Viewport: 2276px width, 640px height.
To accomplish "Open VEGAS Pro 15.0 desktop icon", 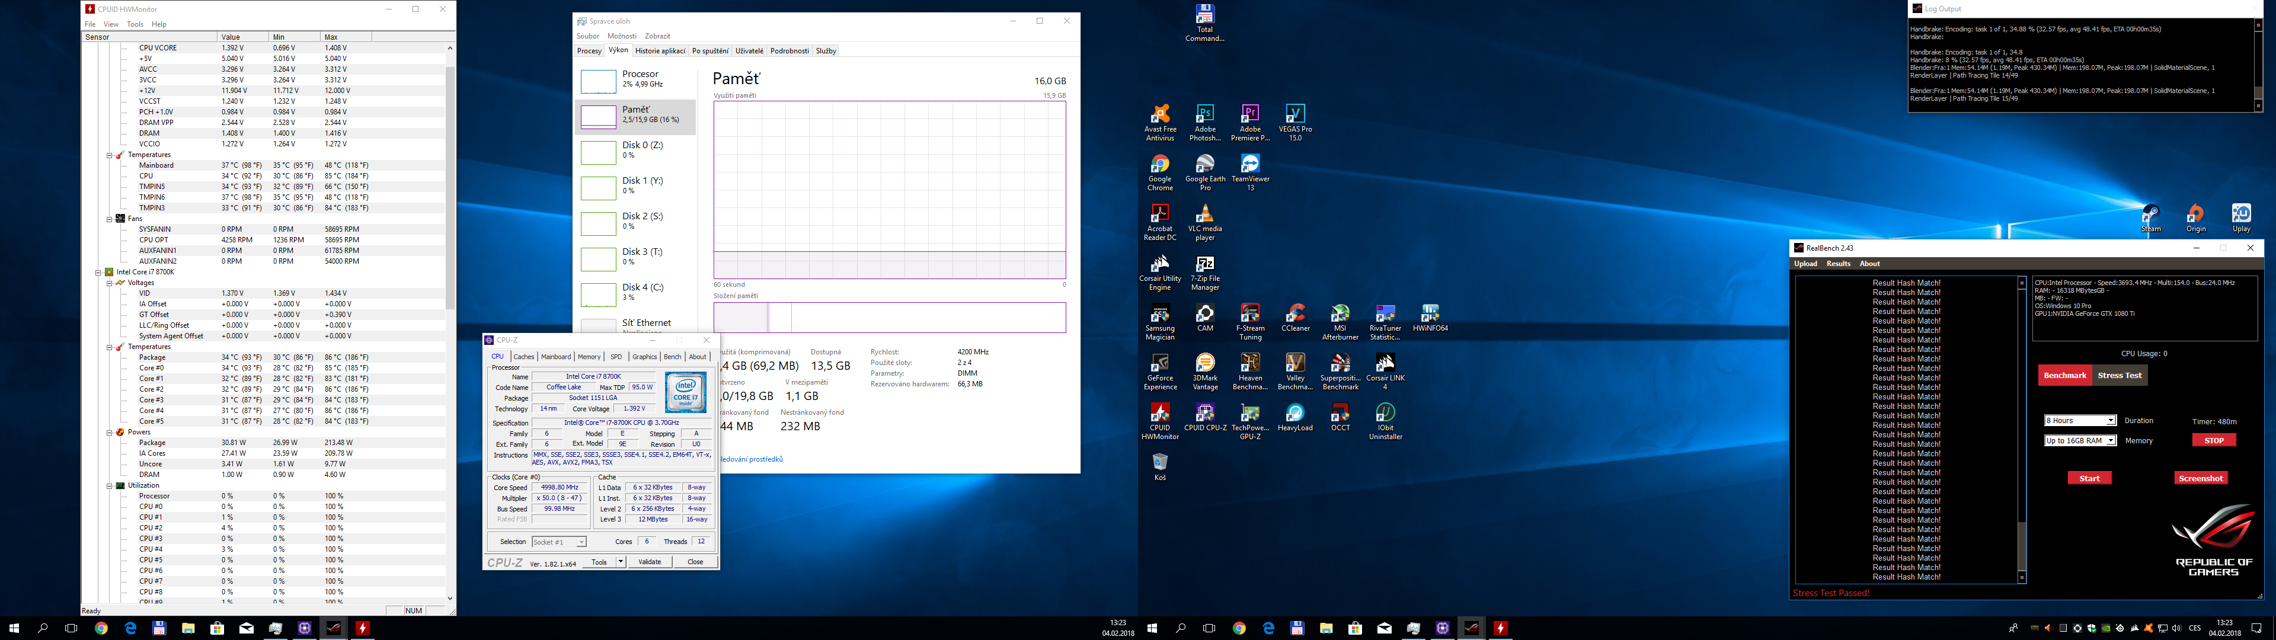I will (1294, 115).
